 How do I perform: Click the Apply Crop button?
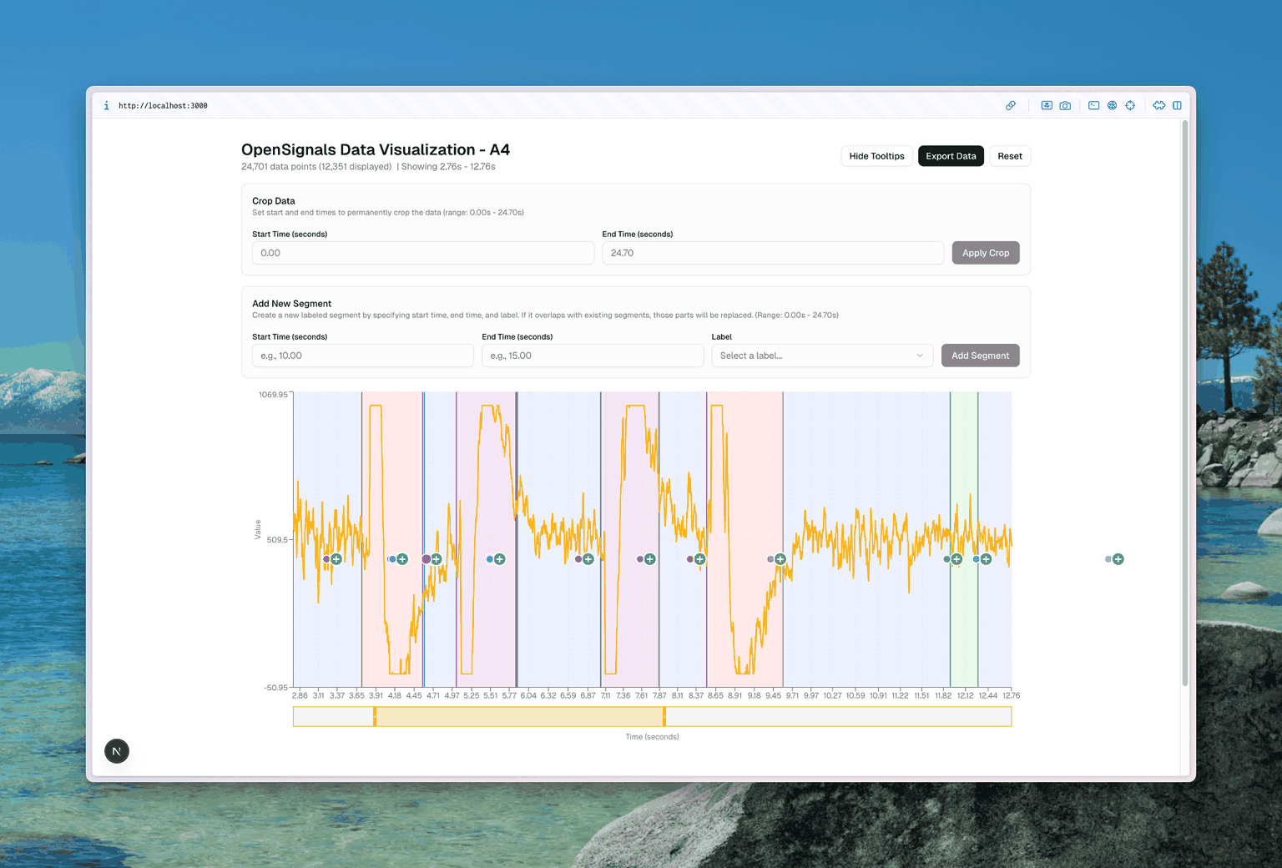(986, 253)
